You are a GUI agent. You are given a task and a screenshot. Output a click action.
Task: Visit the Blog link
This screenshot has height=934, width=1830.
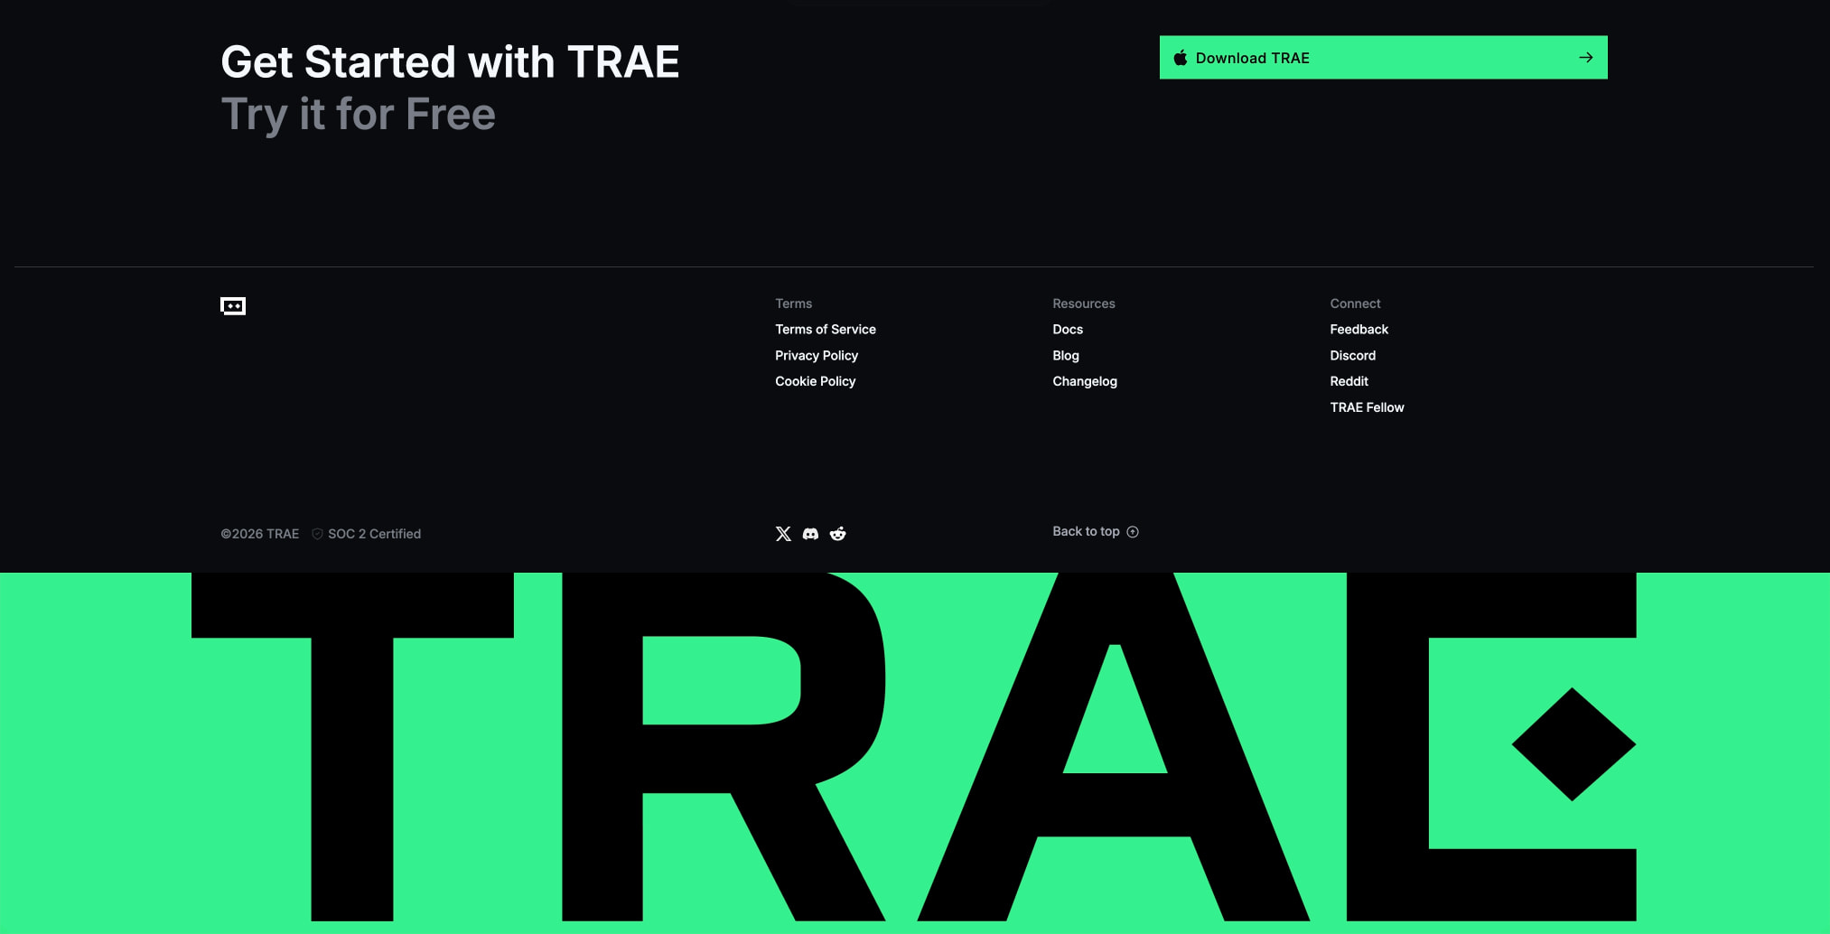click(1066, 356)
